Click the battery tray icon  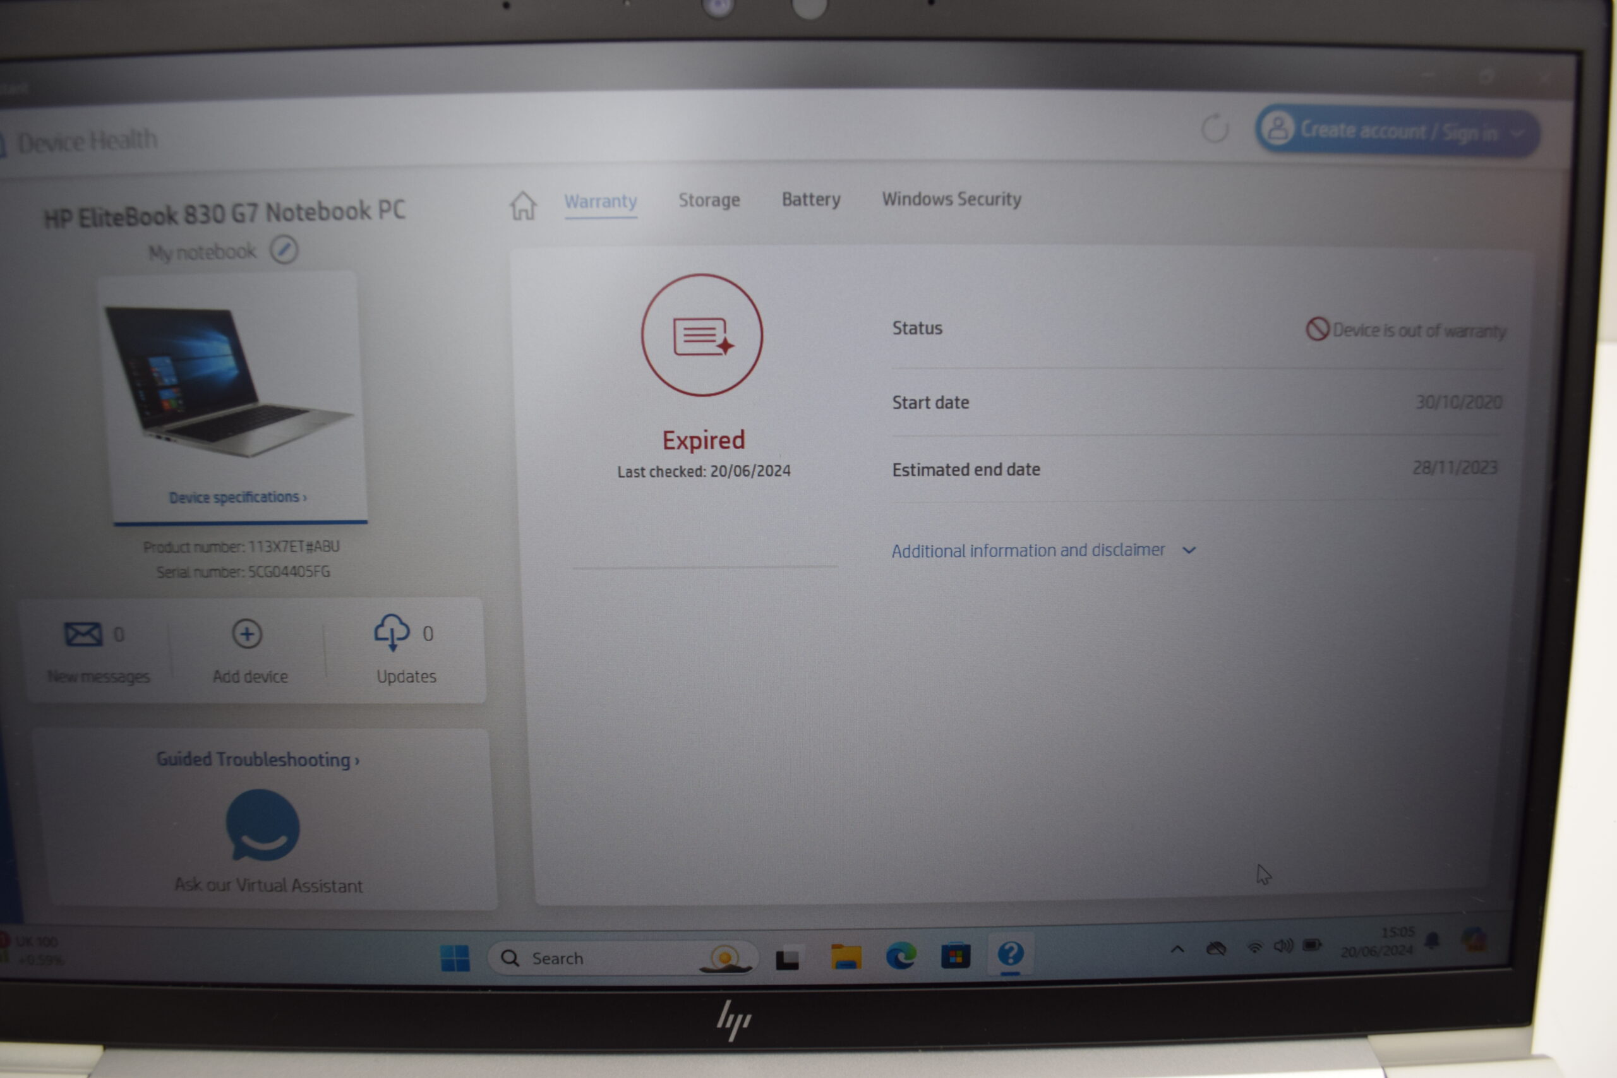click(1313, 945)
